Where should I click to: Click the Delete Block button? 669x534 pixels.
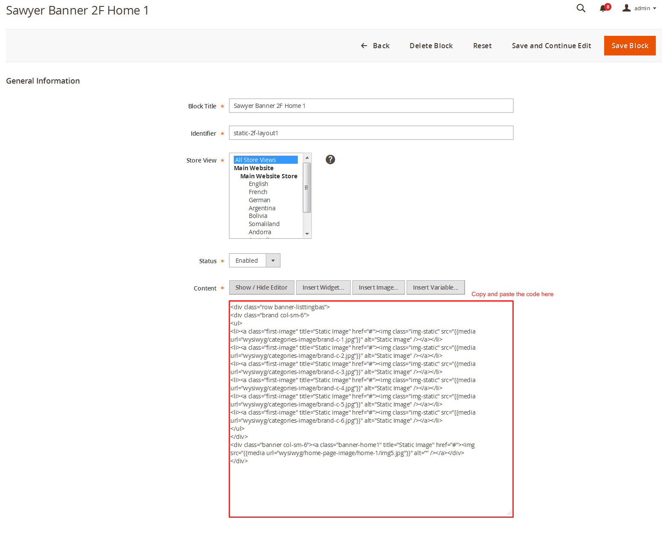coord(431,46)
